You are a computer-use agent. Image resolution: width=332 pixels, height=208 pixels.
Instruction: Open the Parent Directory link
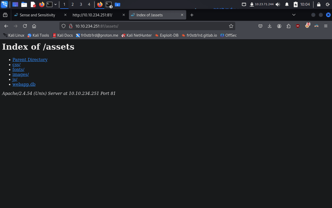[x=30, y=60]
